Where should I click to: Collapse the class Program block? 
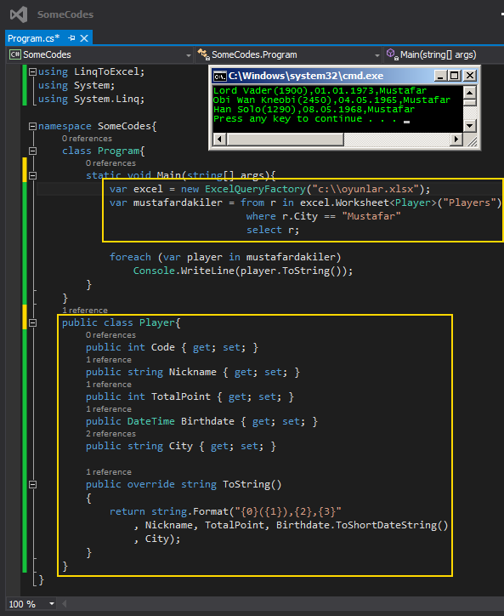pyautogui.click(x=33, y=151)
